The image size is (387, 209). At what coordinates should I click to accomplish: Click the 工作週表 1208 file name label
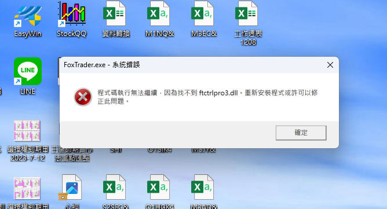point(248,38)
